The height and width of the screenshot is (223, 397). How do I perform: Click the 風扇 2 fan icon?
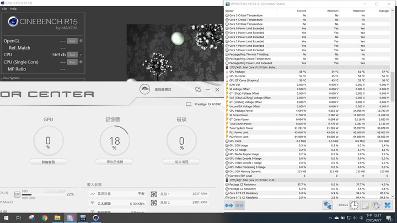point(154,203)
